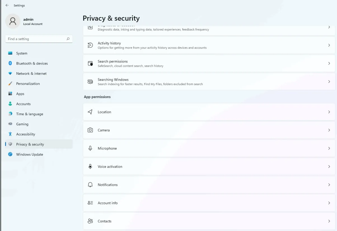Viewport: 337px width, 231px height.
Task: Open Notifications row label
Action: [x=108, y=185]
